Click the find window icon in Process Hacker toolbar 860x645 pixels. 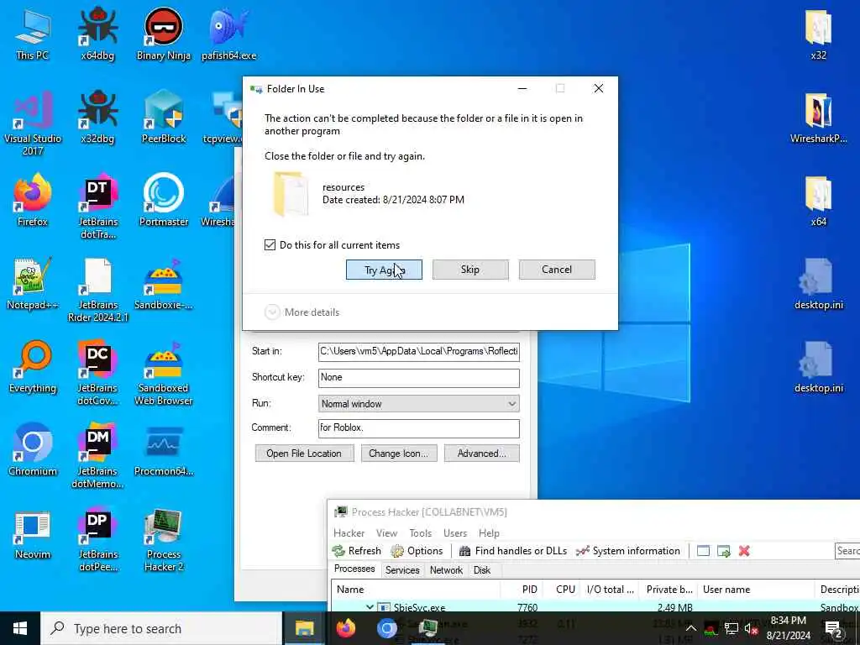[x=703, y=551]
